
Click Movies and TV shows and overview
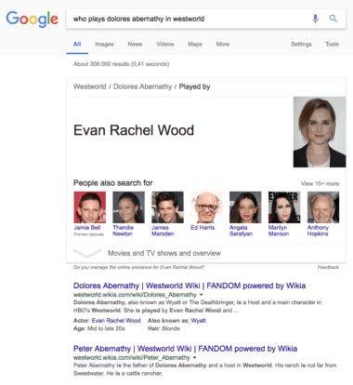(x=164, y=253)
